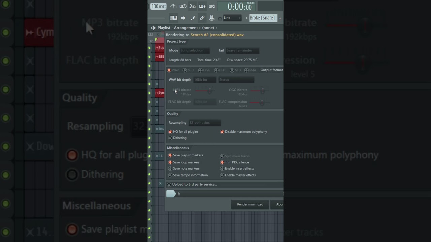The width and height of the screenshot is (431, 242).
Task: Toggle HQ for all plugins
Action: tap(183, 132)
